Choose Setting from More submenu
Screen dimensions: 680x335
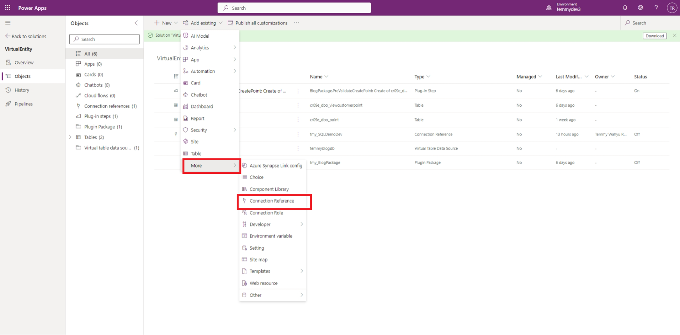(273, 248)
